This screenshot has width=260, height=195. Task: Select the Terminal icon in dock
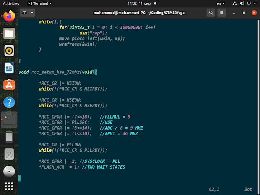coord(9,120)
